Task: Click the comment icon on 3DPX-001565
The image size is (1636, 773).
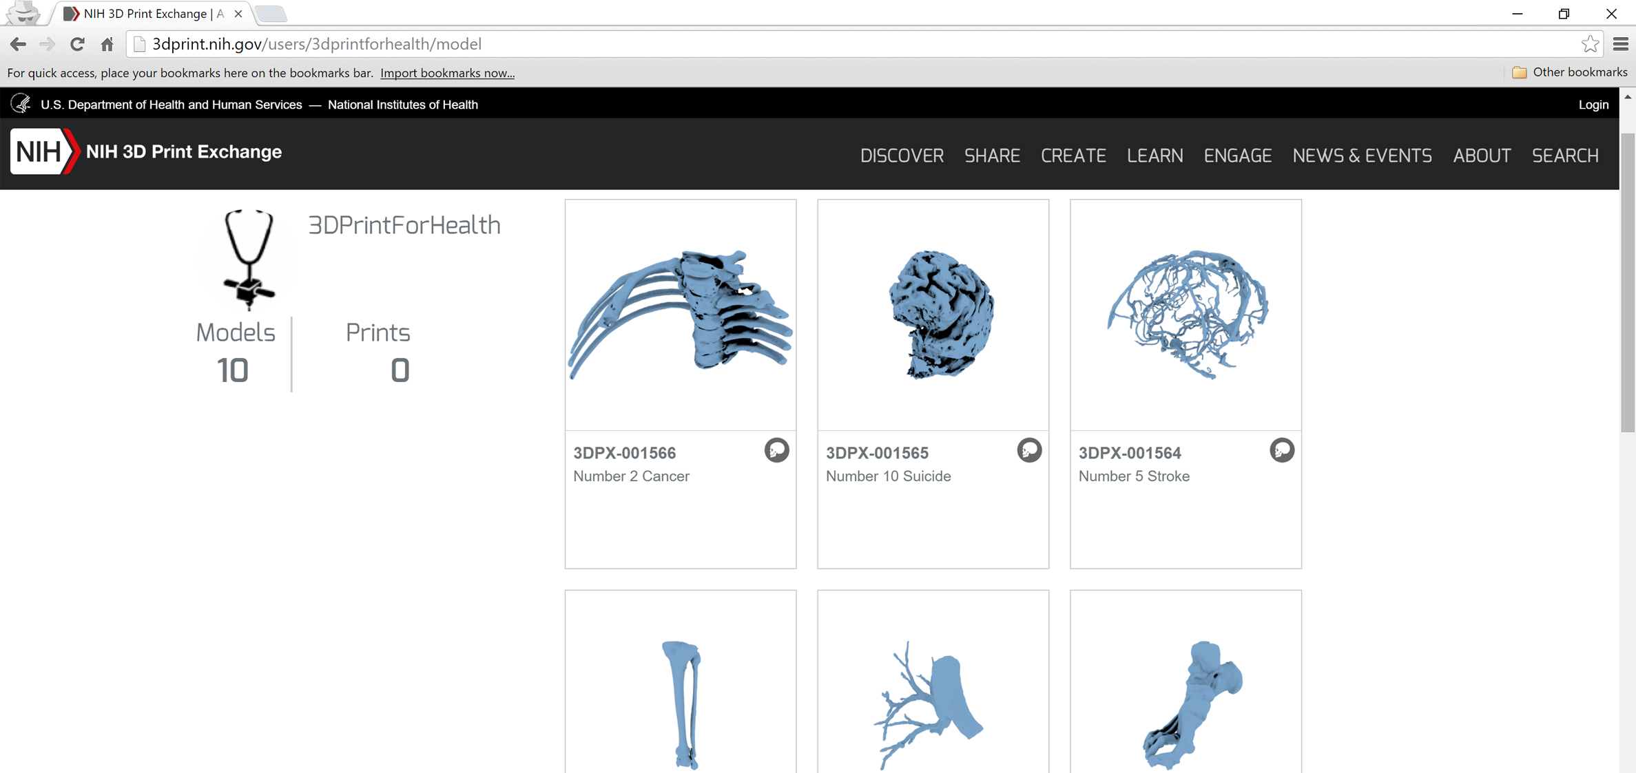Action: [1029, 450]
